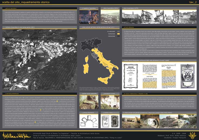Click the 'CREMAZIONE' legend label
Screen dimensions: 199x140
(112, 36)
